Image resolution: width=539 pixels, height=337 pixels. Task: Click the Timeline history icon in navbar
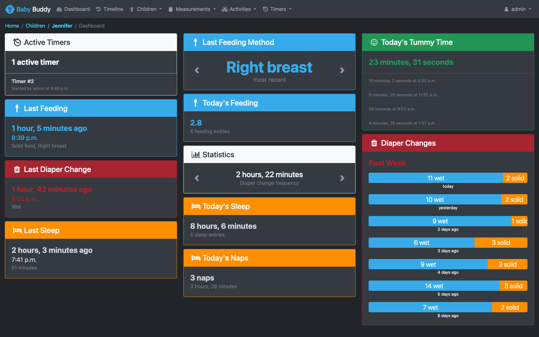[98, 9]
